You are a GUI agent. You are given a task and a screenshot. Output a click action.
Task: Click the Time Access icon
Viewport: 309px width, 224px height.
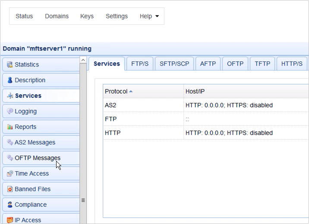click(x=10, y=173)
